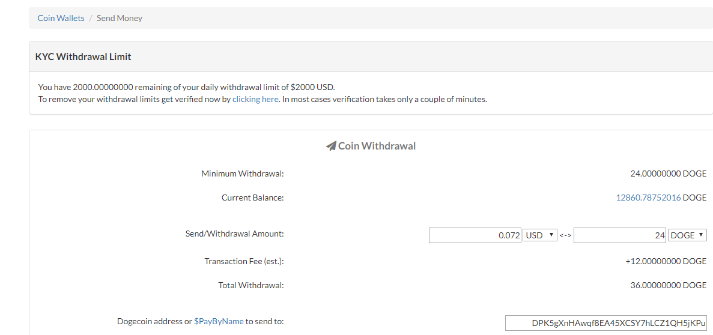Click the <-> conversion arrows between amount fields
Screen dimensions: 713x335
pos(565,235)
